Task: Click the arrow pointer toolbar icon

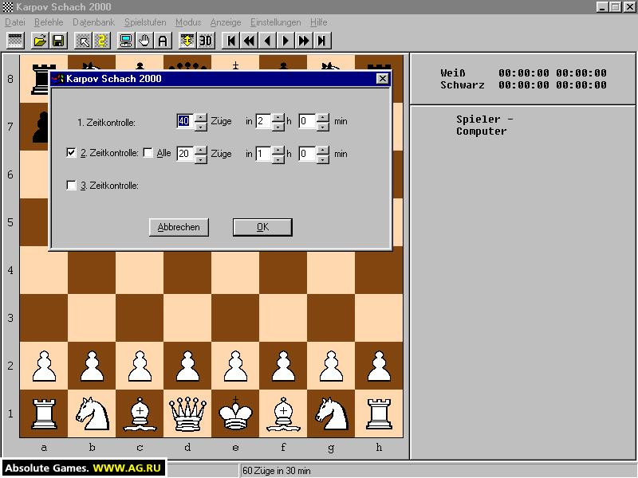Action: tap(84, 41)
